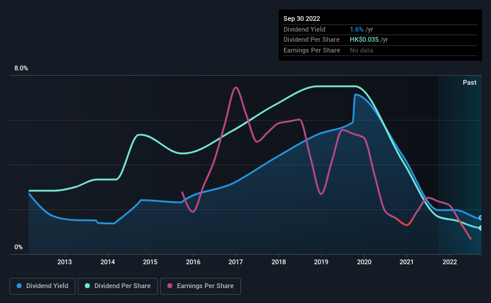
Task: Select the 2019 x-axis label
Action: (321, 262)
